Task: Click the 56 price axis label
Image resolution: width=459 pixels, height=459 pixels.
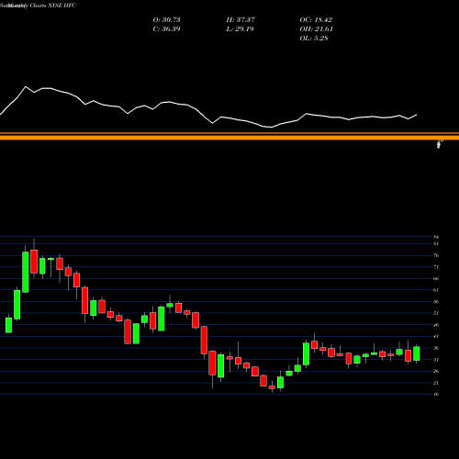Action: coord(436,302)
